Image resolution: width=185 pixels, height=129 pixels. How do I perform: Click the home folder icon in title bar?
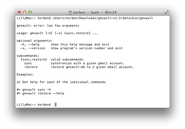[x=70, y=12]
